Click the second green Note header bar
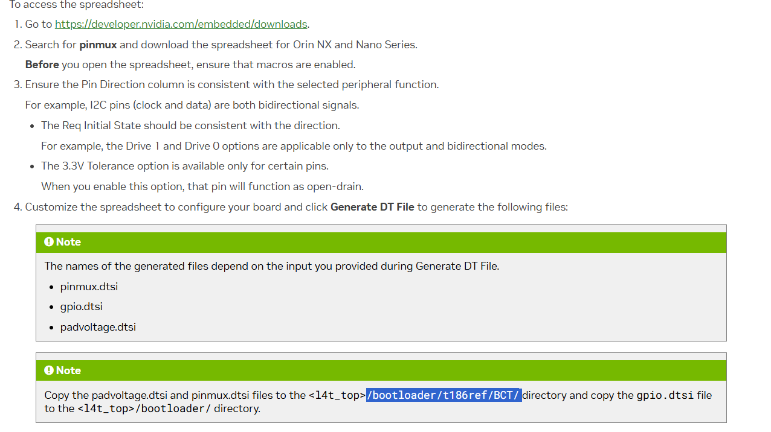 [381, 370]
